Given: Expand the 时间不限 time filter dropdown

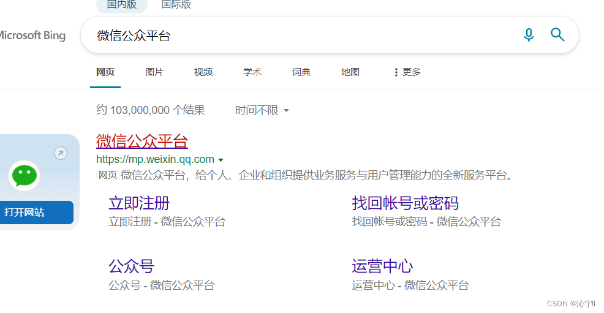Looking at the screenshot, I should tap(262, 110).
